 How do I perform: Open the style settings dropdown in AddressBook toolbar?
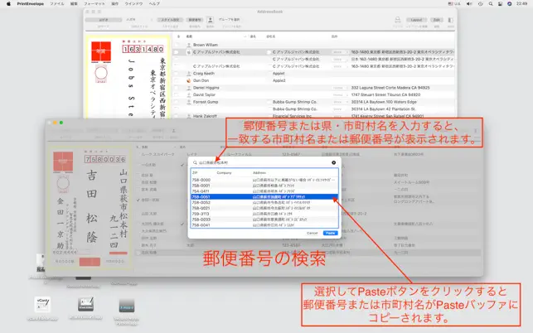(x=170, y=20)
